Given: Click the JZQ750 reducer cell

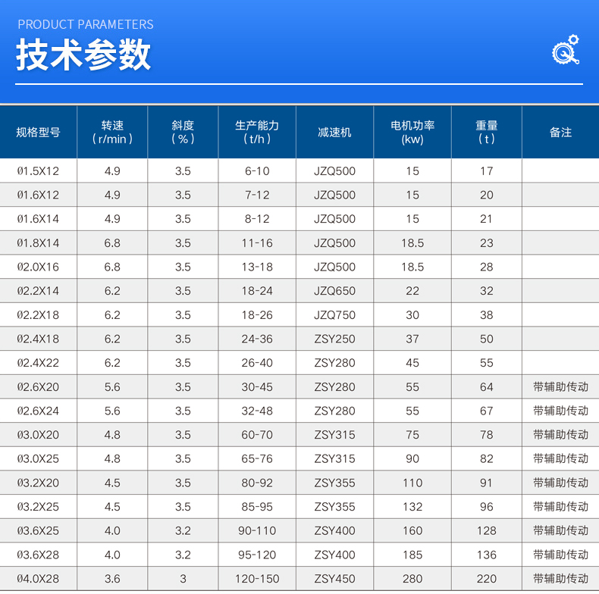Looking at the screenshot, I should click(x=334, y=315).
